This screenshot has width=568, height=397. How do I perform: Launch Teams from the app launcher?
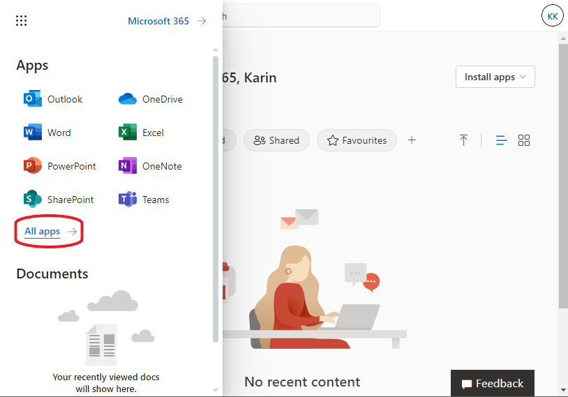[x=144, y=200]
